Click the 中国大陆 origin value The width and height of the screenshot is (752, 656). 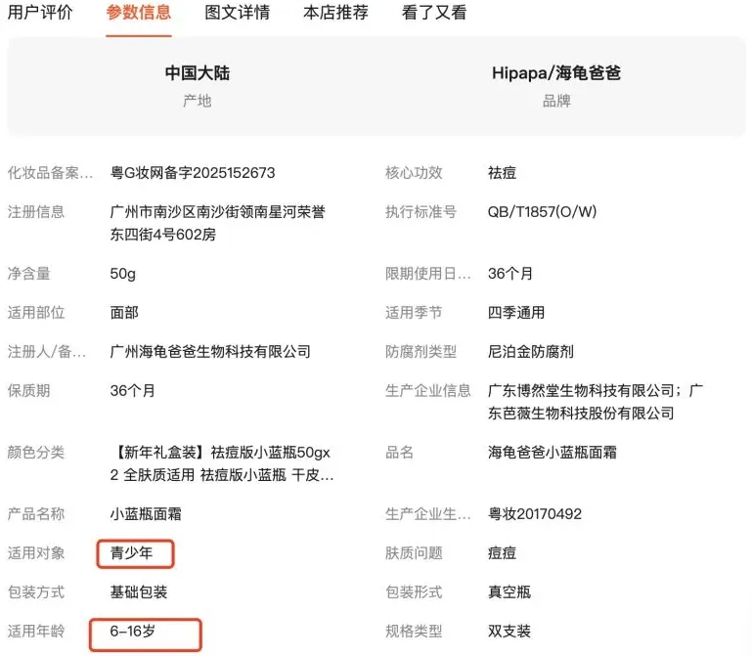point(197,73)
